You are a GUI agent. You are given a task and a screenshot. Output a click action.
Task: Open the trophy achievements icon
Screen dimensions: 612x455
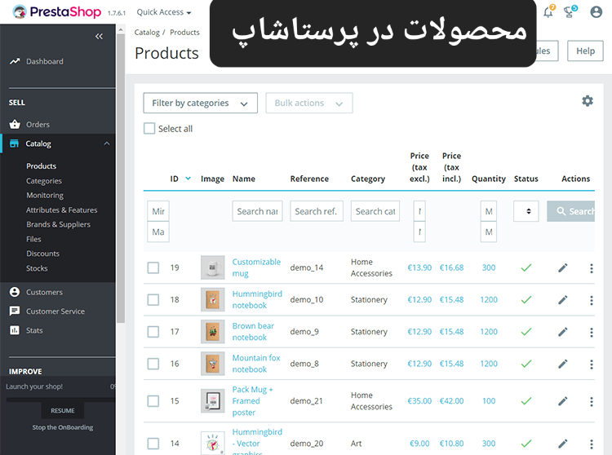pyautogui.click(x=570, y=12)
